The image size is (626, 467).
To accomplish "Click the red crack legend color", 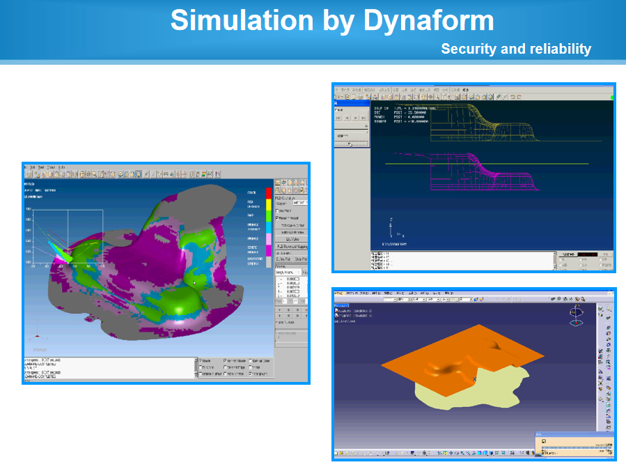I will click(269, 193).
